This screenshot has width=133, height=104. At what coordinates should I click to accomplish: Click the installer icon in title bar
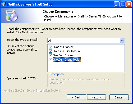[x=3, y=4]
